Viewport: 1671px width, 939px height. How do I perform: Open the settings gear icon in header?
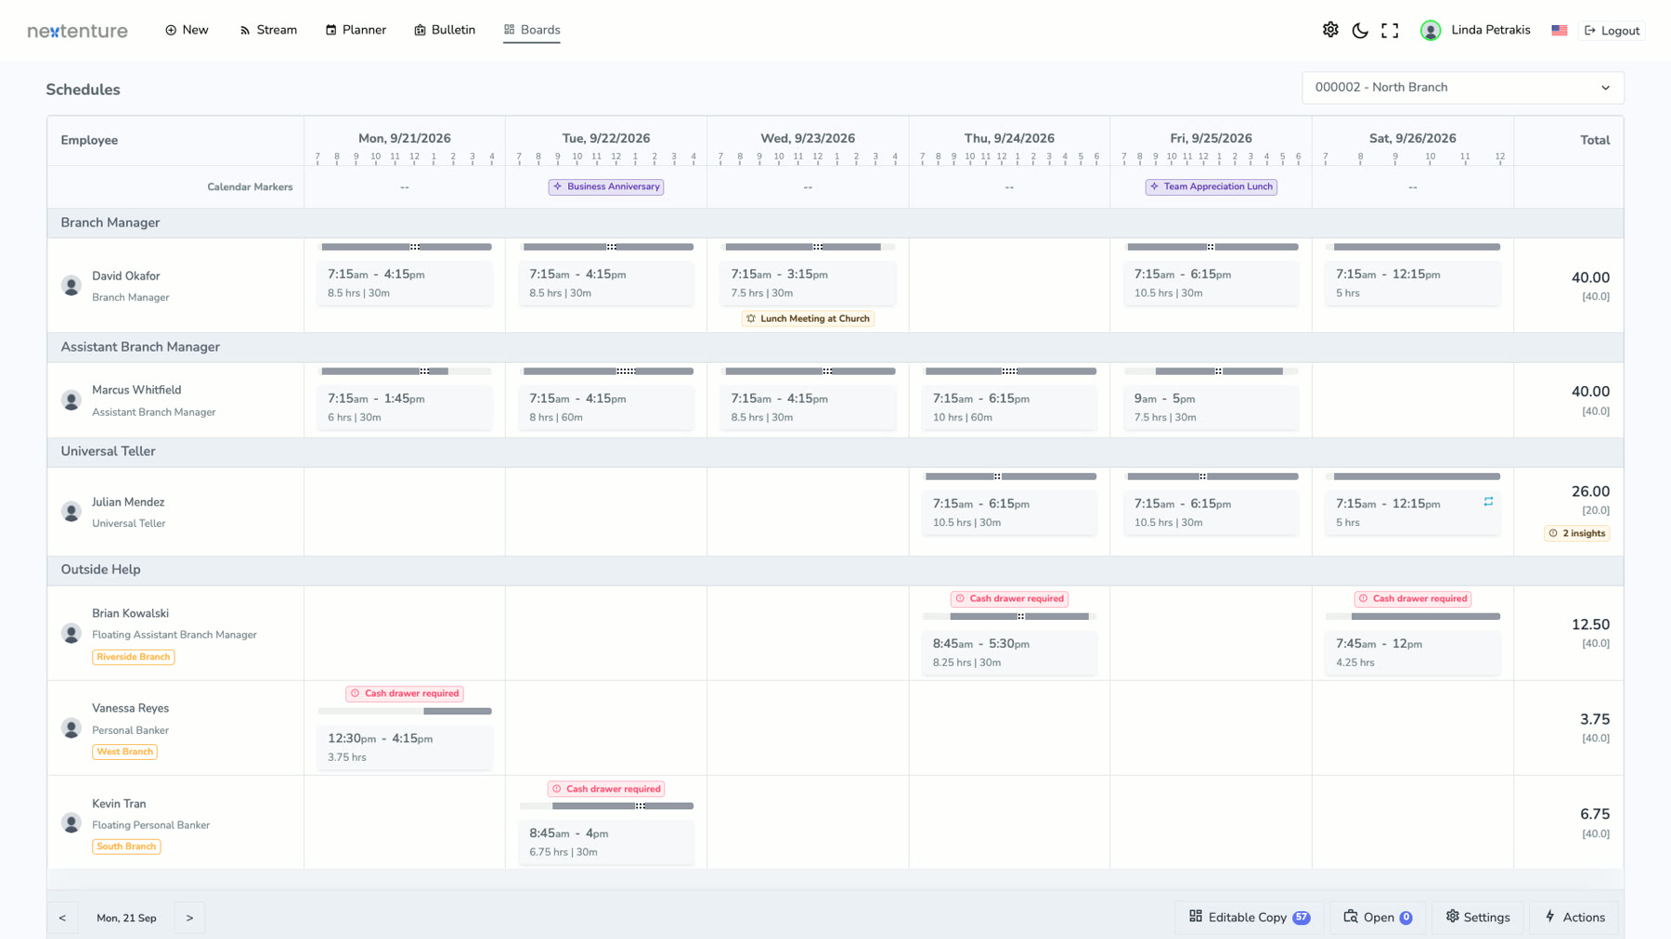(x=1330, y=30)
